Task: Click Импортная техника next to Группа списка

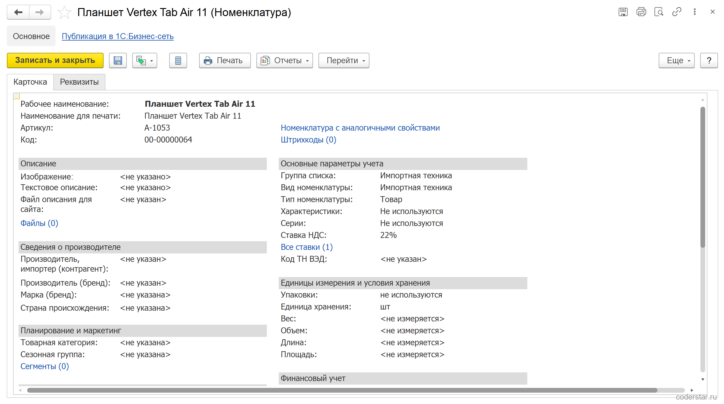Action: point(416,176)
